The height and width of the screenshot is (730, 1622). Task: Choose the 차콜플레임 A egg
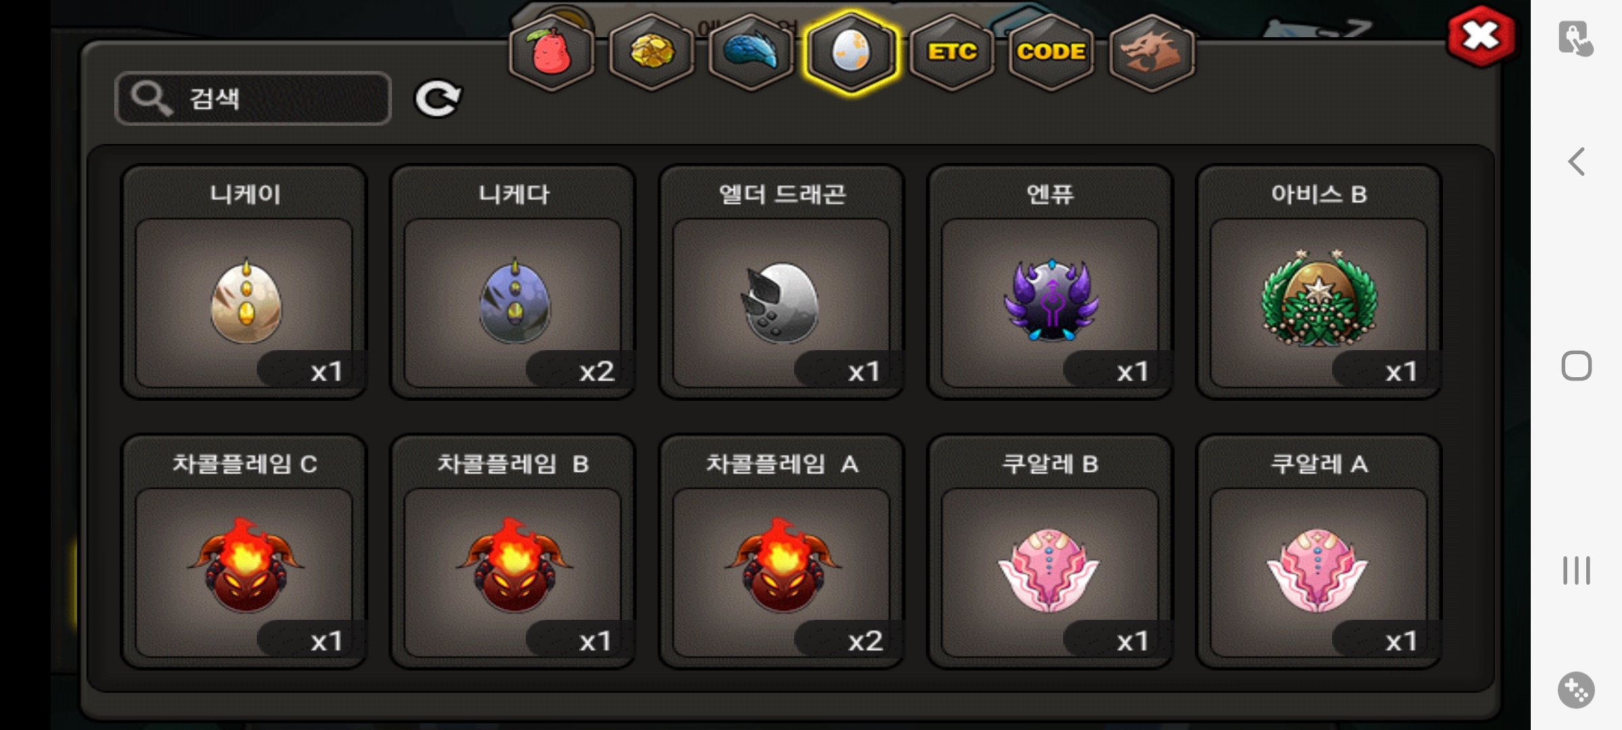pos(781,552)
